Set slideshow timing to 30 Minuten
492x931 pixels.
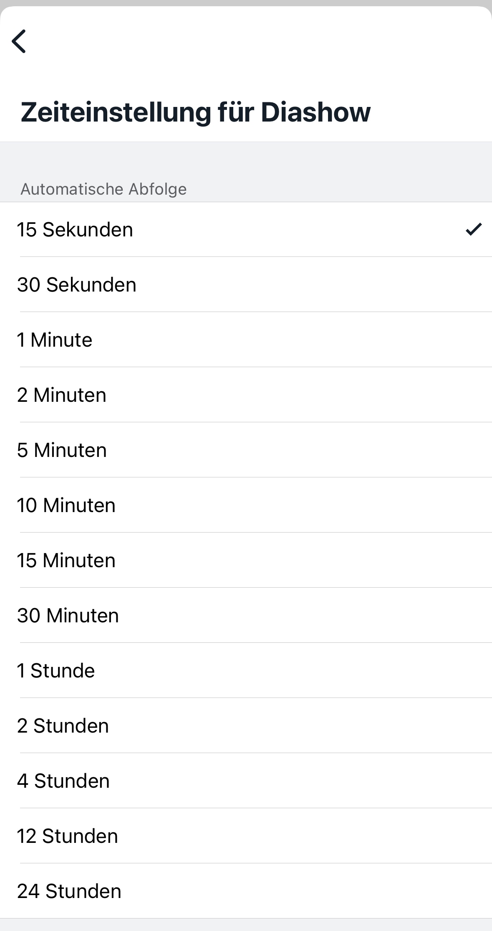click(68, 616)
